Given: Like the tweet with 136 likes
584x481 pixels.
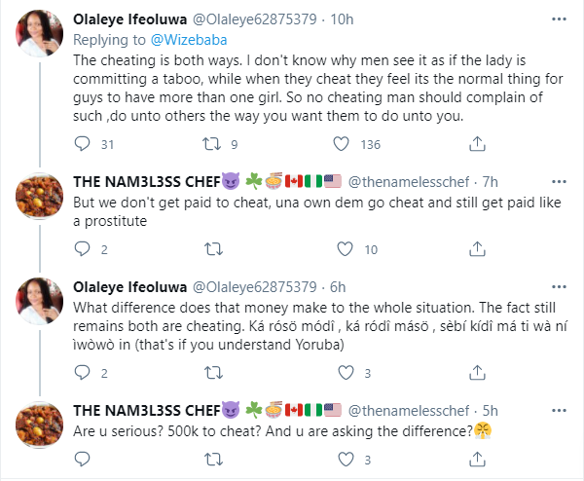Looking at the screenshot, I should (342, 144).
